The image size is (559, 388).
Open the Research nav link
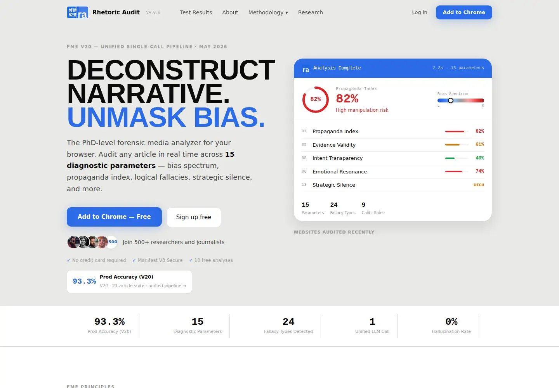[311, 12]
